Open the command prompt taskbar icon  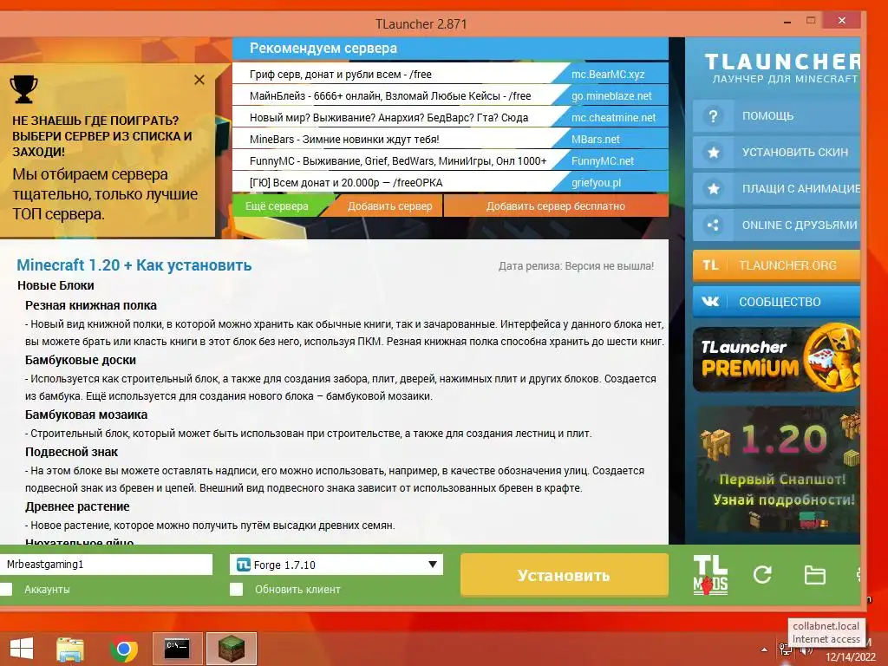point(177,649)
